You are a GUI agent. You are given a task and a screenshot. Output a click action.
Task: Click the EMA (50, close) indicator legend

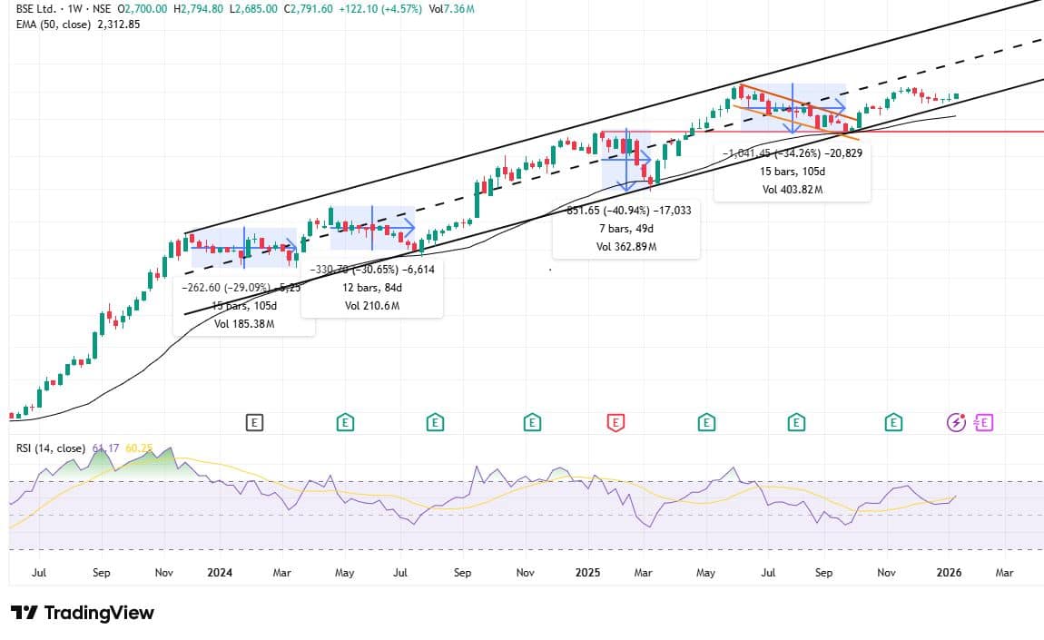[x=54, y=25]
